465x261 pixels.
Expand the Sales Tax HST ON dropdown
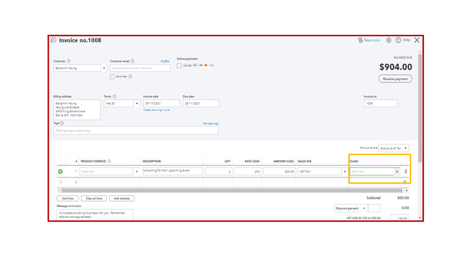pyautogui.click(x=344, y=172)
